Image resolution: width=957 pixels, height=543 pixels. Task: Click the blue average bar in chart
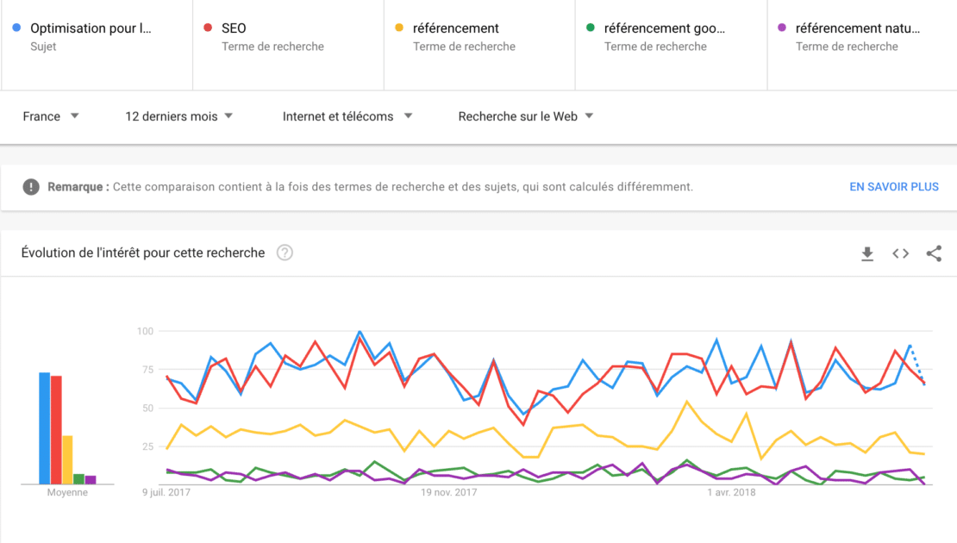[44, 428]
